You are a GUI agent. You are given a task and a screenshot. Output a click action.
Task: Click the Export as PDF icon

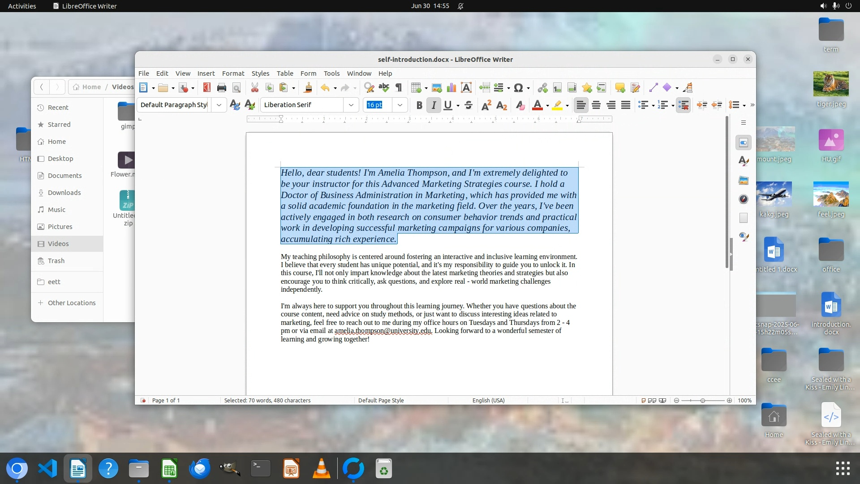pyautogui.click(x=206, y=88)
